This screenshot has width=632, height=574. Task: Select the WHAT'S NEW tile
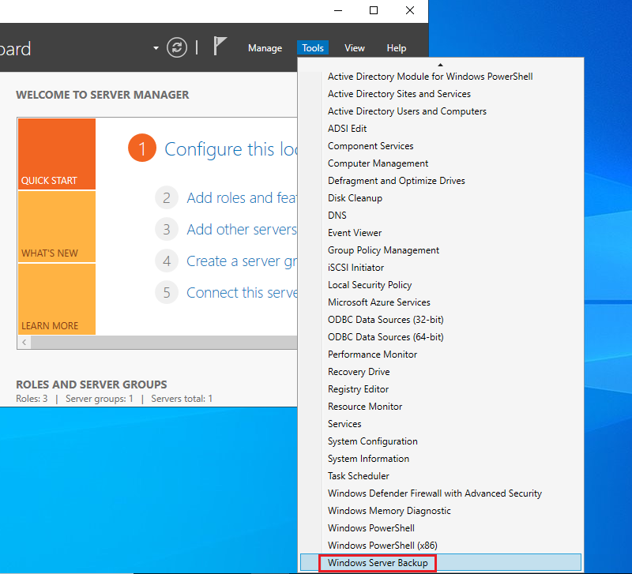coord(56,227)
